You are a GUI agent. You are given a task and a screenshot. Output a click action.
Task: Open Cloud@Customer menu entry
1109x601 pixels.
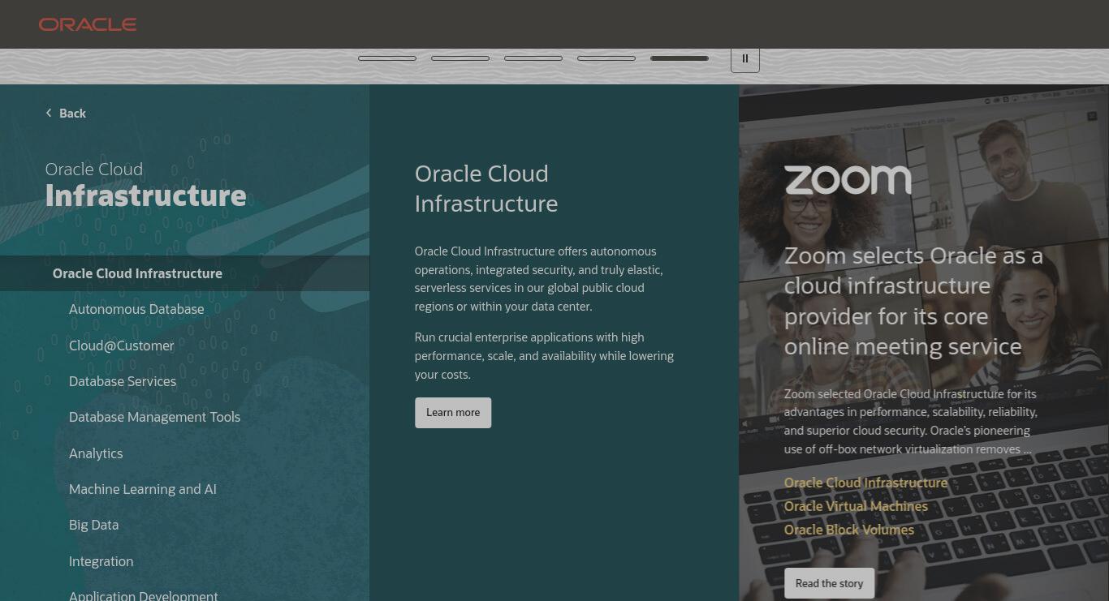tap(122, 346)
